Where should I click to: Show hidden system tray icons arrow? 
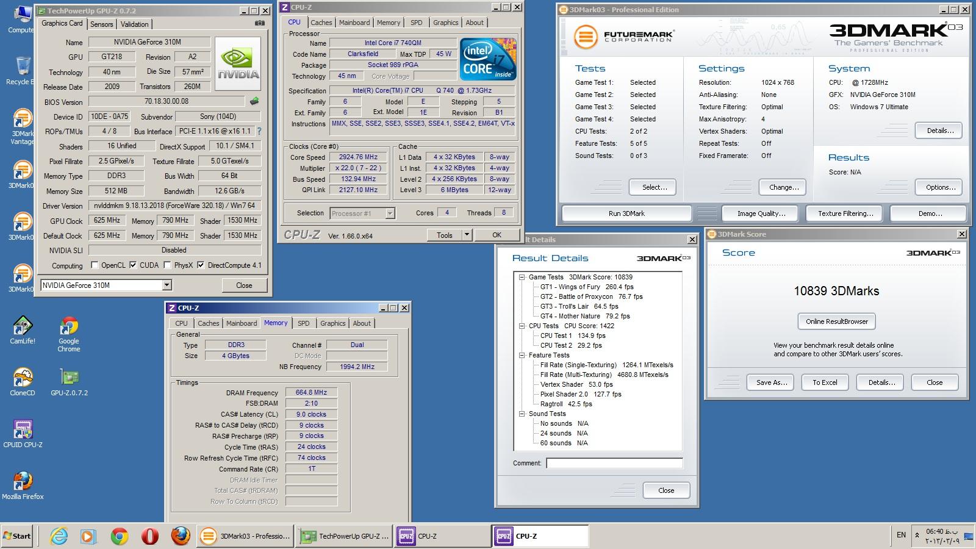click(917, 536)
